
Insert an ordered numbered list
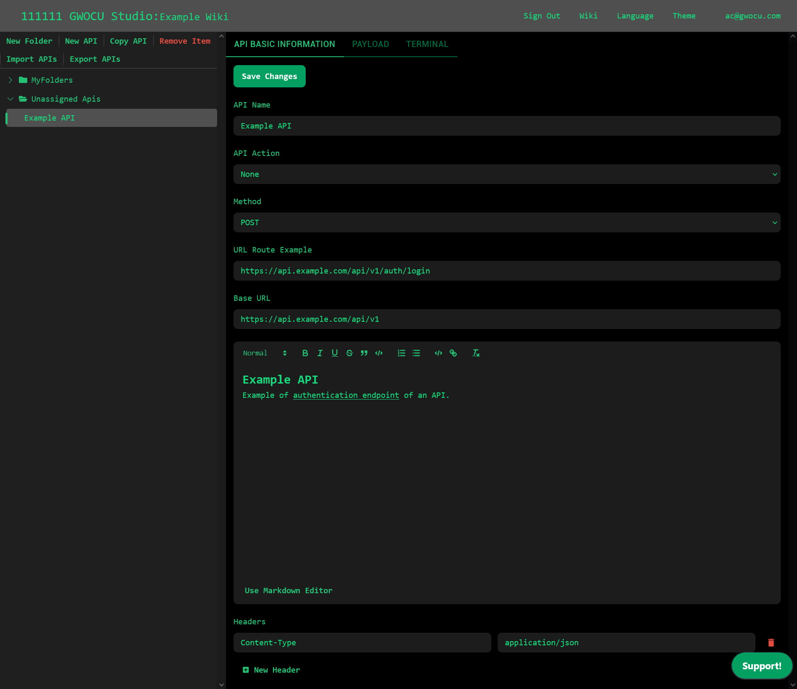point(401,353)
